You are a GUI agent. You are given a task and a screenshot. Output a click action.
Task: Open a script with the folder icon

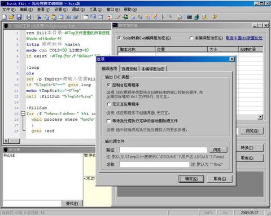pos(11,17)
